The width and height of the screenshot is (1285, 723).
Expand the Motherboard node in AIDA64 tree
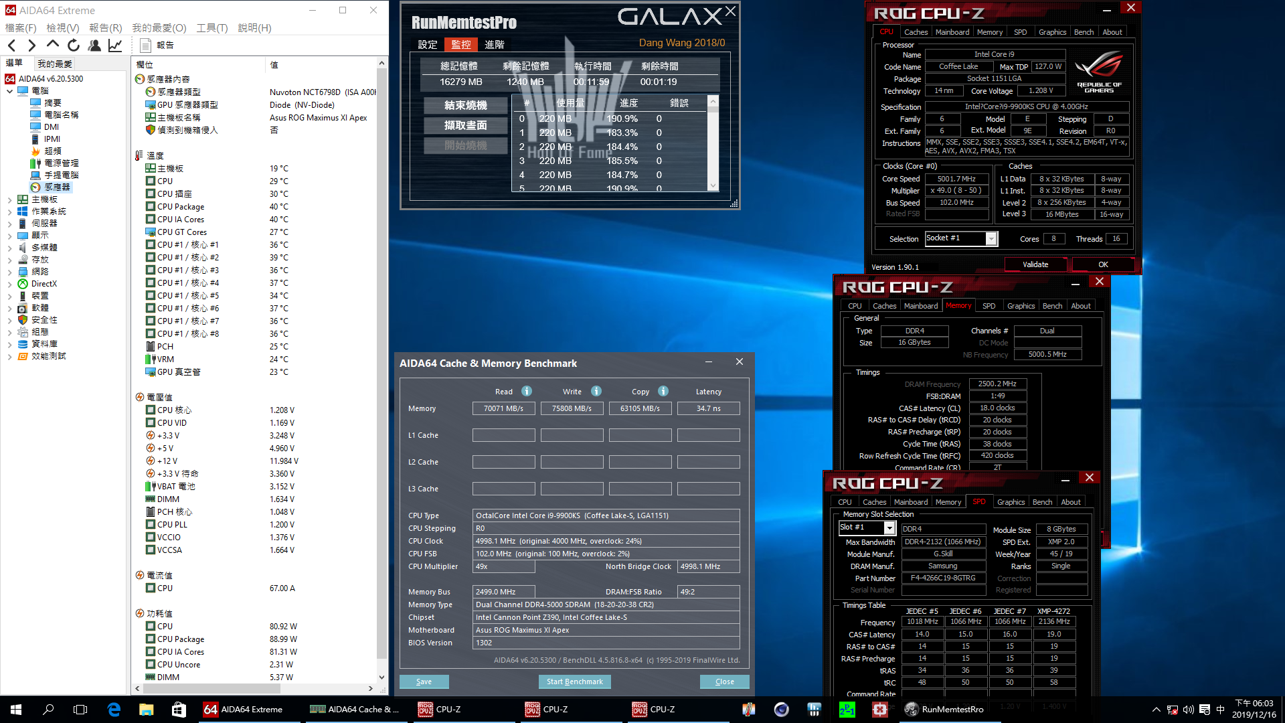pos(10,199)
